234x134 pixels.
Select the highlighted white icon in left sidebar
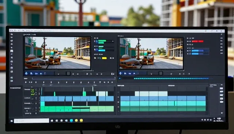click(12, 51)
